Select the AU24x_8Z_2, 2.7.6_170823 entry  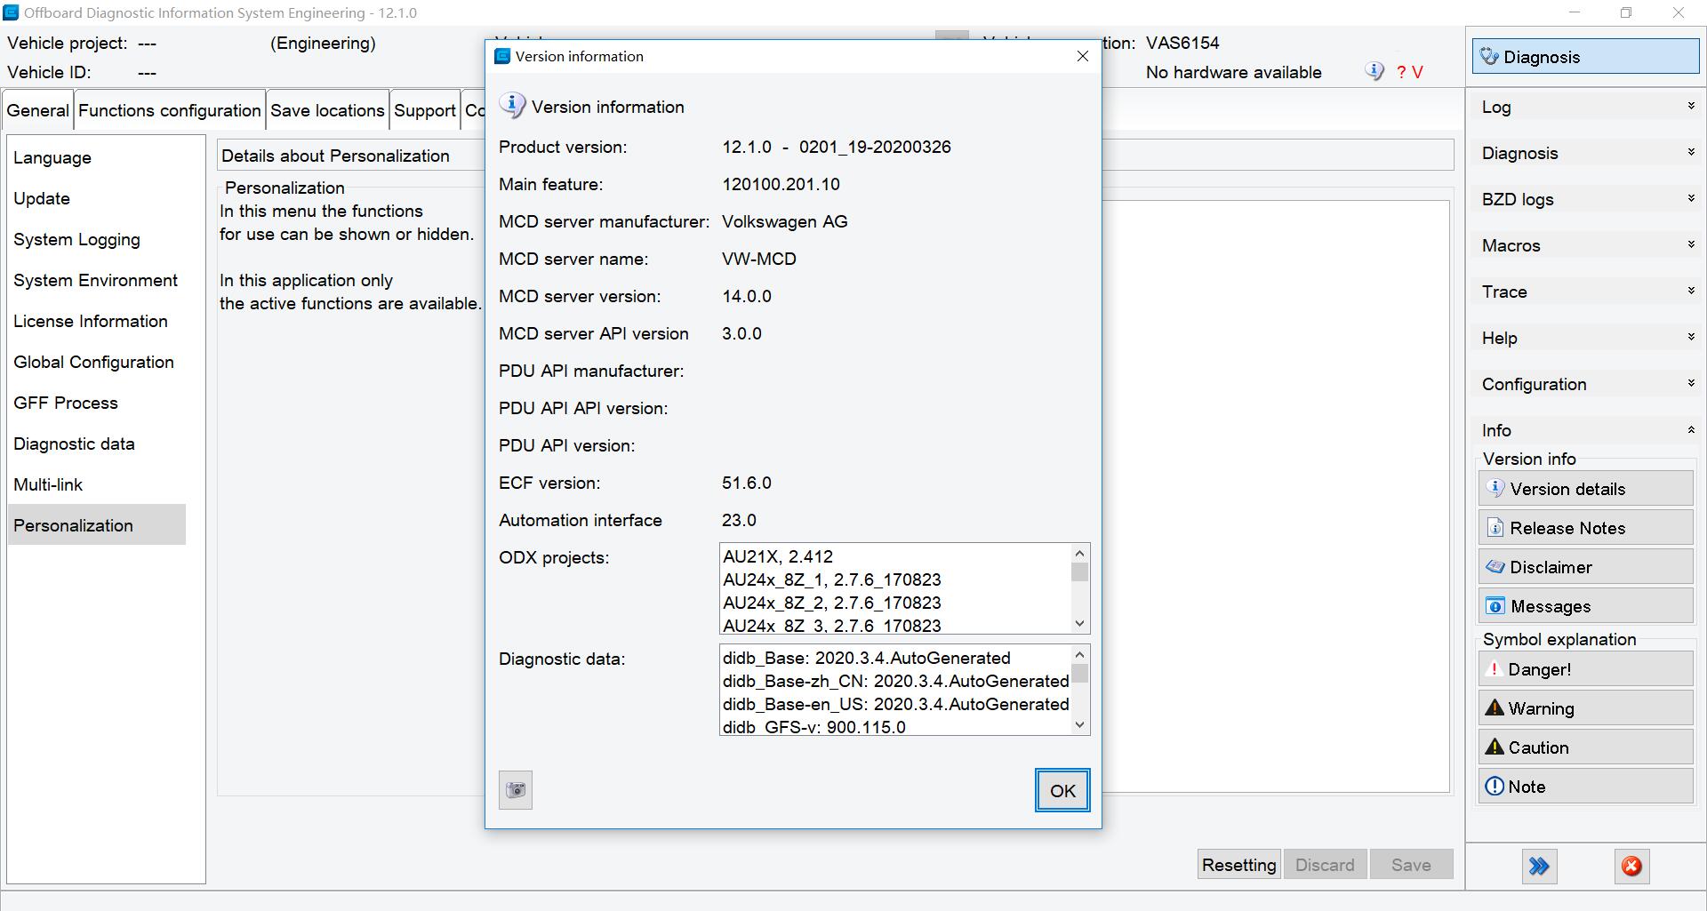[x=895, y=603]
